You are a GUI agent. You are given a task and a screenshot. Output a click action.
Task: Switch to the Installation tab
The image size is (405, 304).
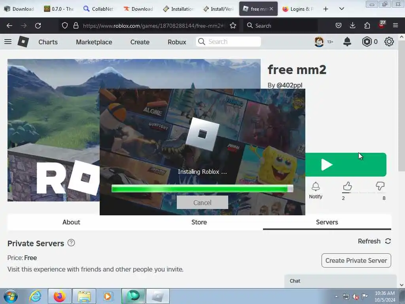tap(178, 9)
